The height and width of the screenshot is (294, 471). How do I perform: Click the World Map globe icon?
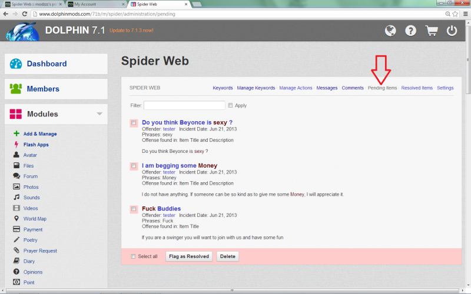click(x=16, y=219)
